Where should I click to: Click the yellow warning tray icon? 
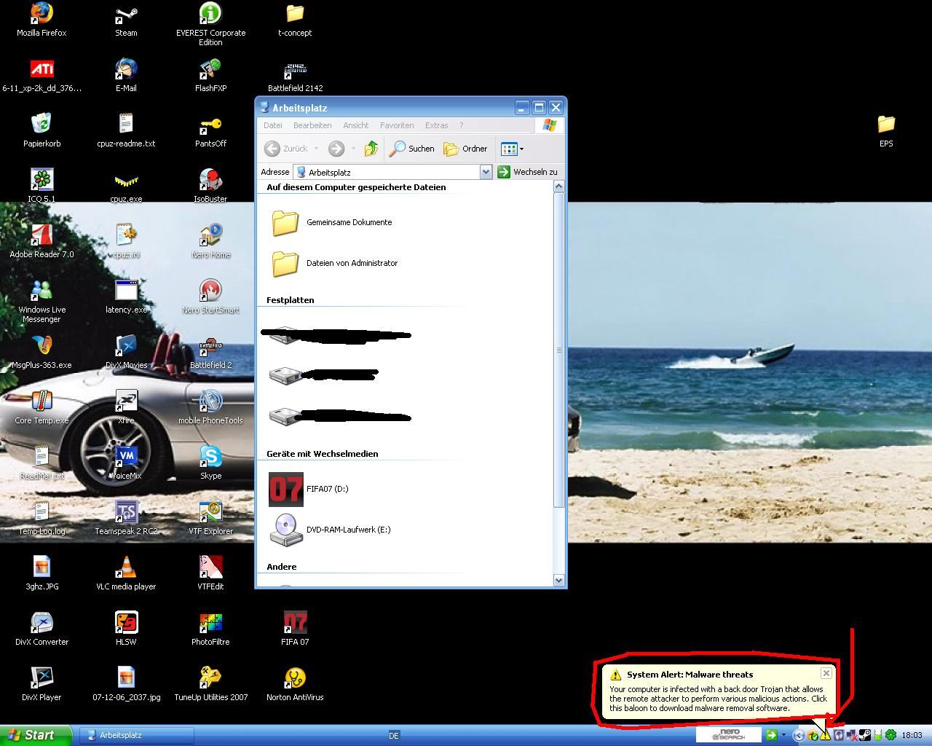(x=825, y=736)
